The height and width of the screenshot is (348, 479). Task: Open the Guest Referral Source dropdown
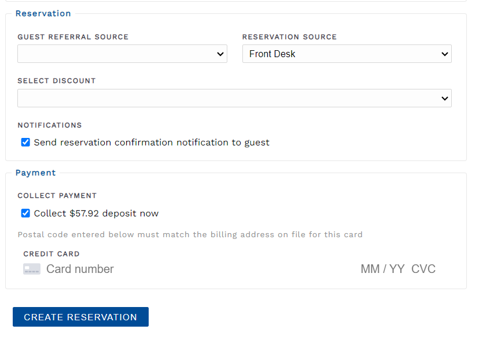coord(122,54)
